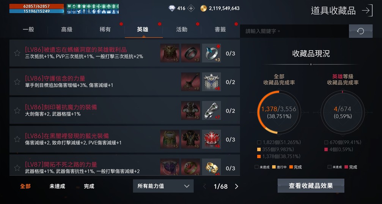Image resolution: width=382 pixels, height=204 pixels.
Task: Select the winged helmet +8 item icon
Action: [x=211, y=82]
